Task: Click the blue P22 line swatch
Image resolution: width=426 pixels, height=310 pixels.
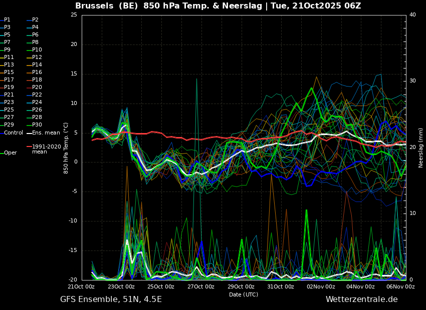Action: coord(29,95)
